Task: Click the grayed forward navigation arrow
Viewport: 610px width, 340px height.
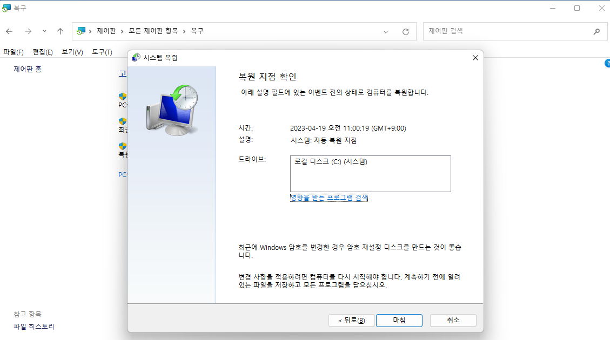Action: (x=27, y=31)
